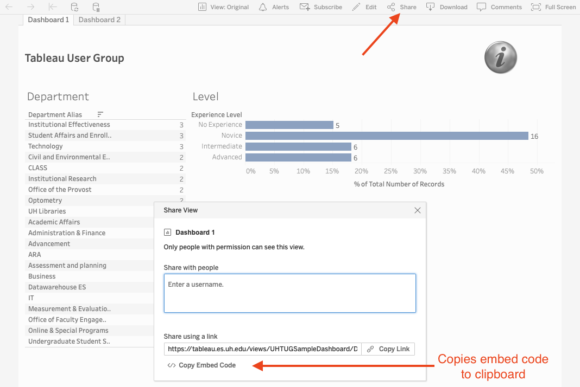This screenshot has height=387, width=580.
Task: Select the Datawarehouse ES row
Action: (90, 287)
